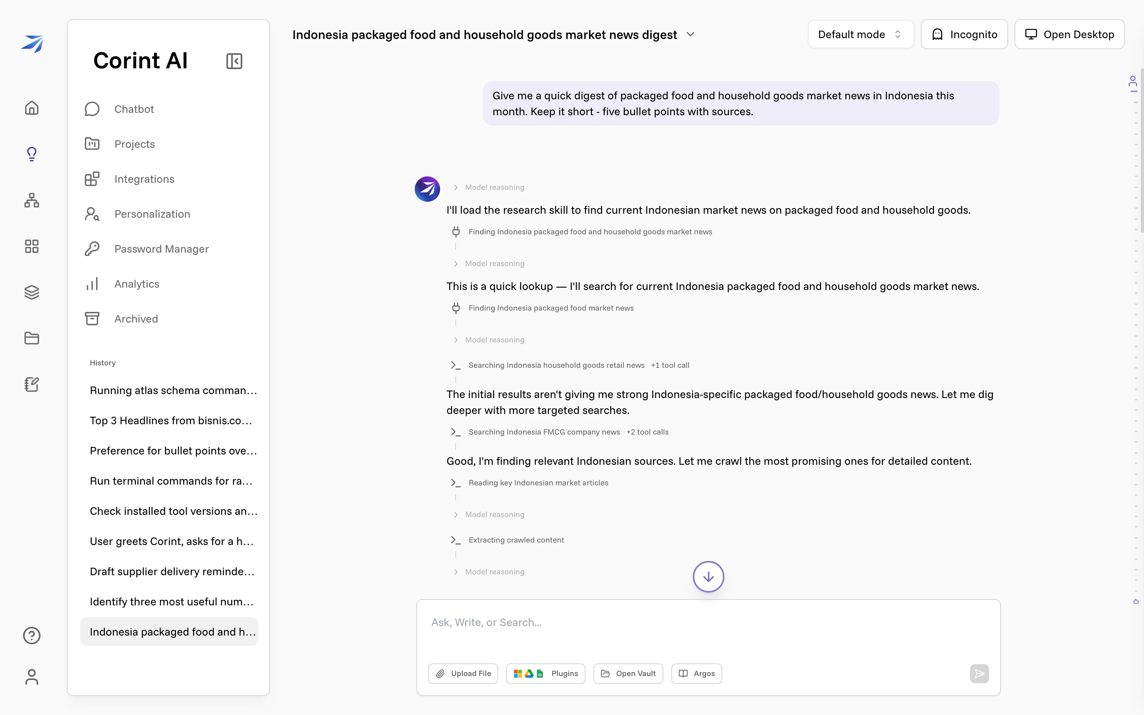The image size is (1144, 715).
Task: Open history item Check installed tool versions
Action: [x=169, y=511]
